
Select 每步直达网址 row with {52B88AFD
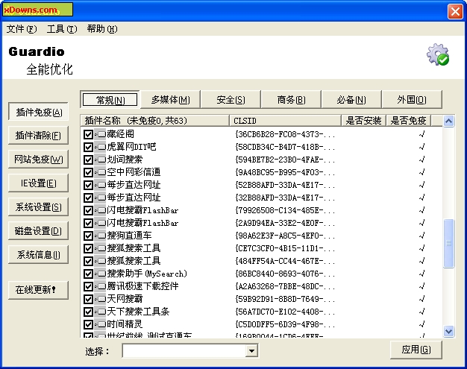click(x=262, y=185)
